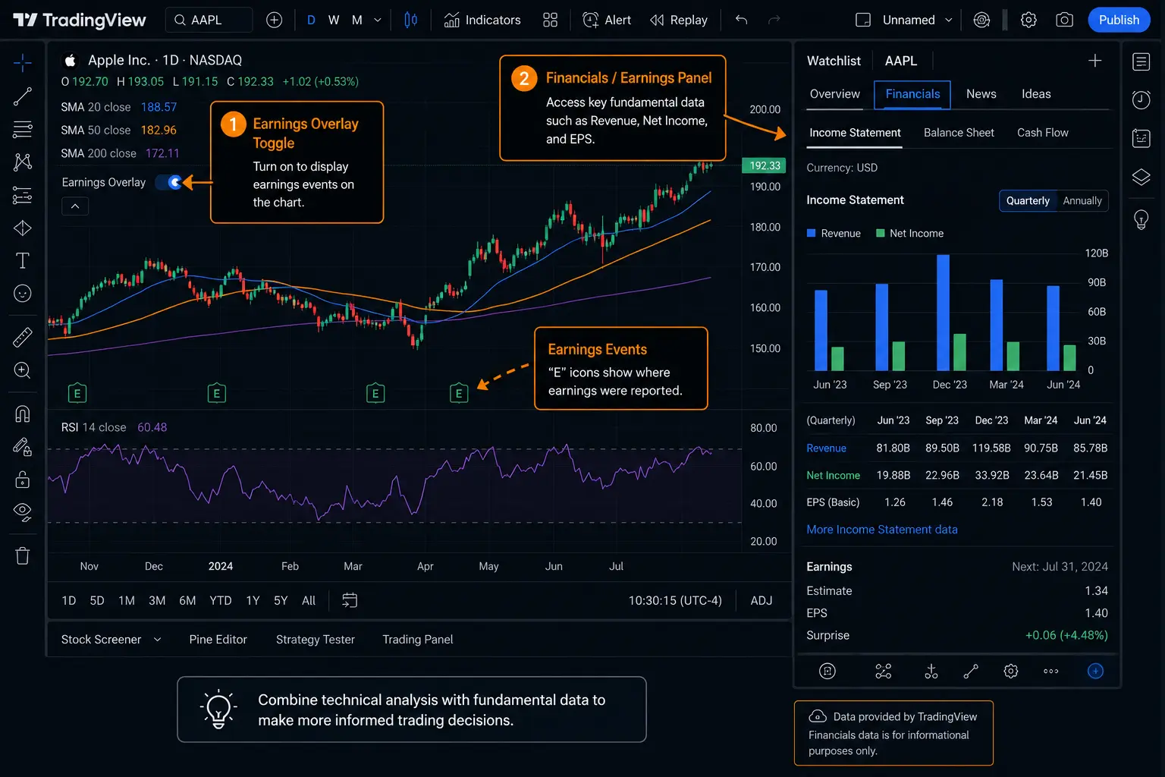Open the Financials tab
The image size is (1165, 777).
(912, 94)
